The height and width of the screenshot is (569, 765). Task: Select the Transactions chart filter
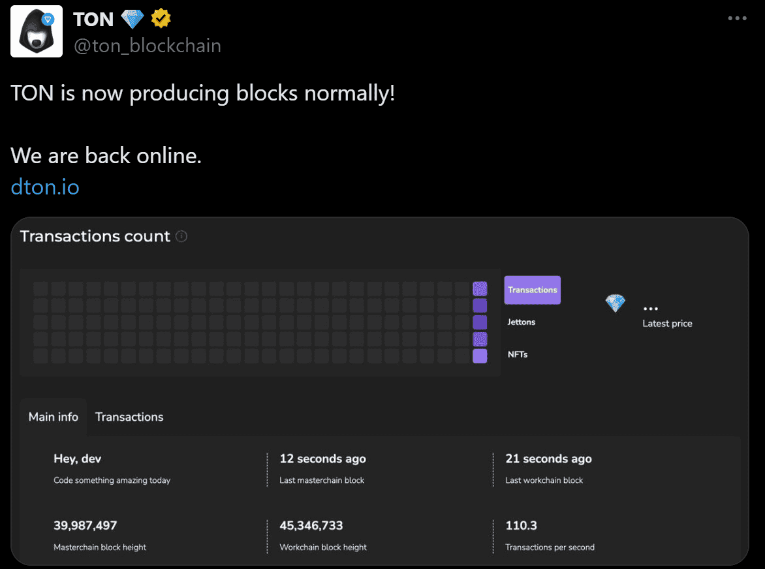532,289
